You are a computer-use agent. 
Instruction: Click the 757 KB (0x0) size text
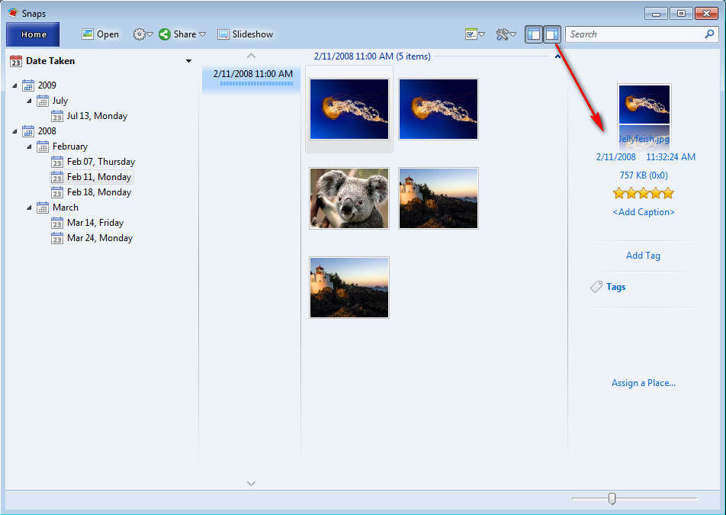tap(644, 175)
